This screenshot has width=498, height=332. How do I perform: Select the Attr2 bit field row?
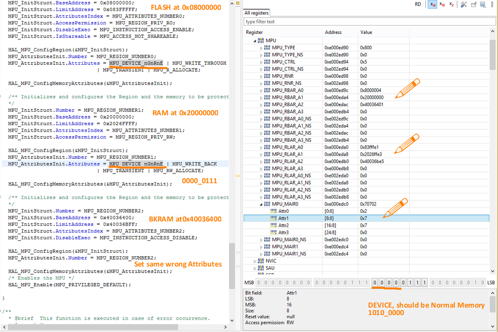pos(283,225)
